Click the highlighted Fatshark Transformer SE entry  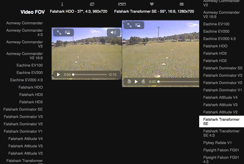(221, 121)
